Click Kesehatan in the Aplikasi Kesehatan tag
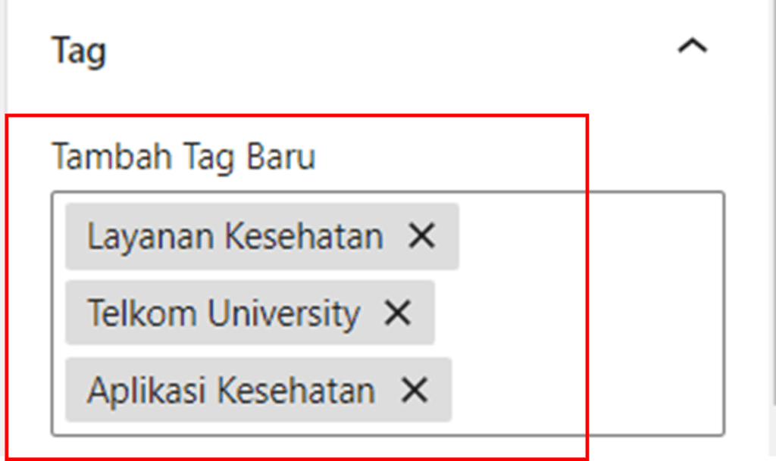Screen dimensions: 776x461 click(296, 390)
